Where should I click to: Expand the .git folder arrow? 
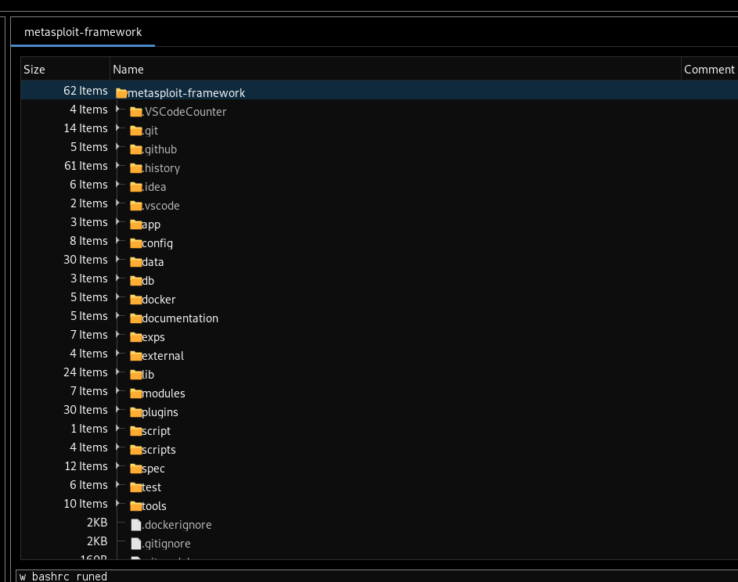point(117,128)
